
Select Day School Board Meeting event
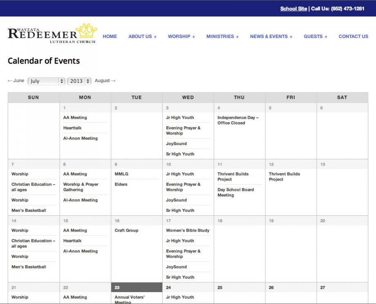point(235,192)
